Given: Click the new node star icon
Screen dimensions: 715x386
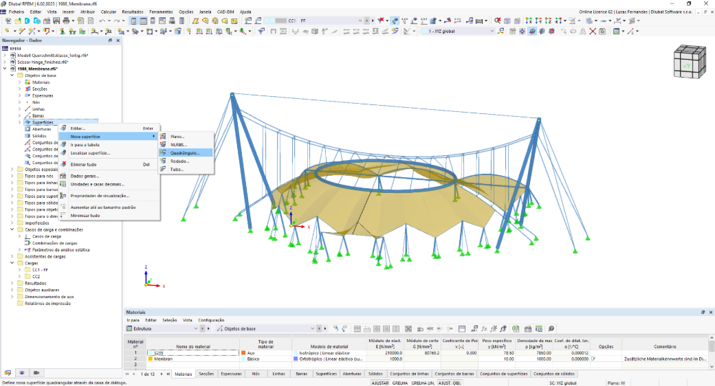Looking at the screenshot, I should pyautogui.click(x=7, y=31).
